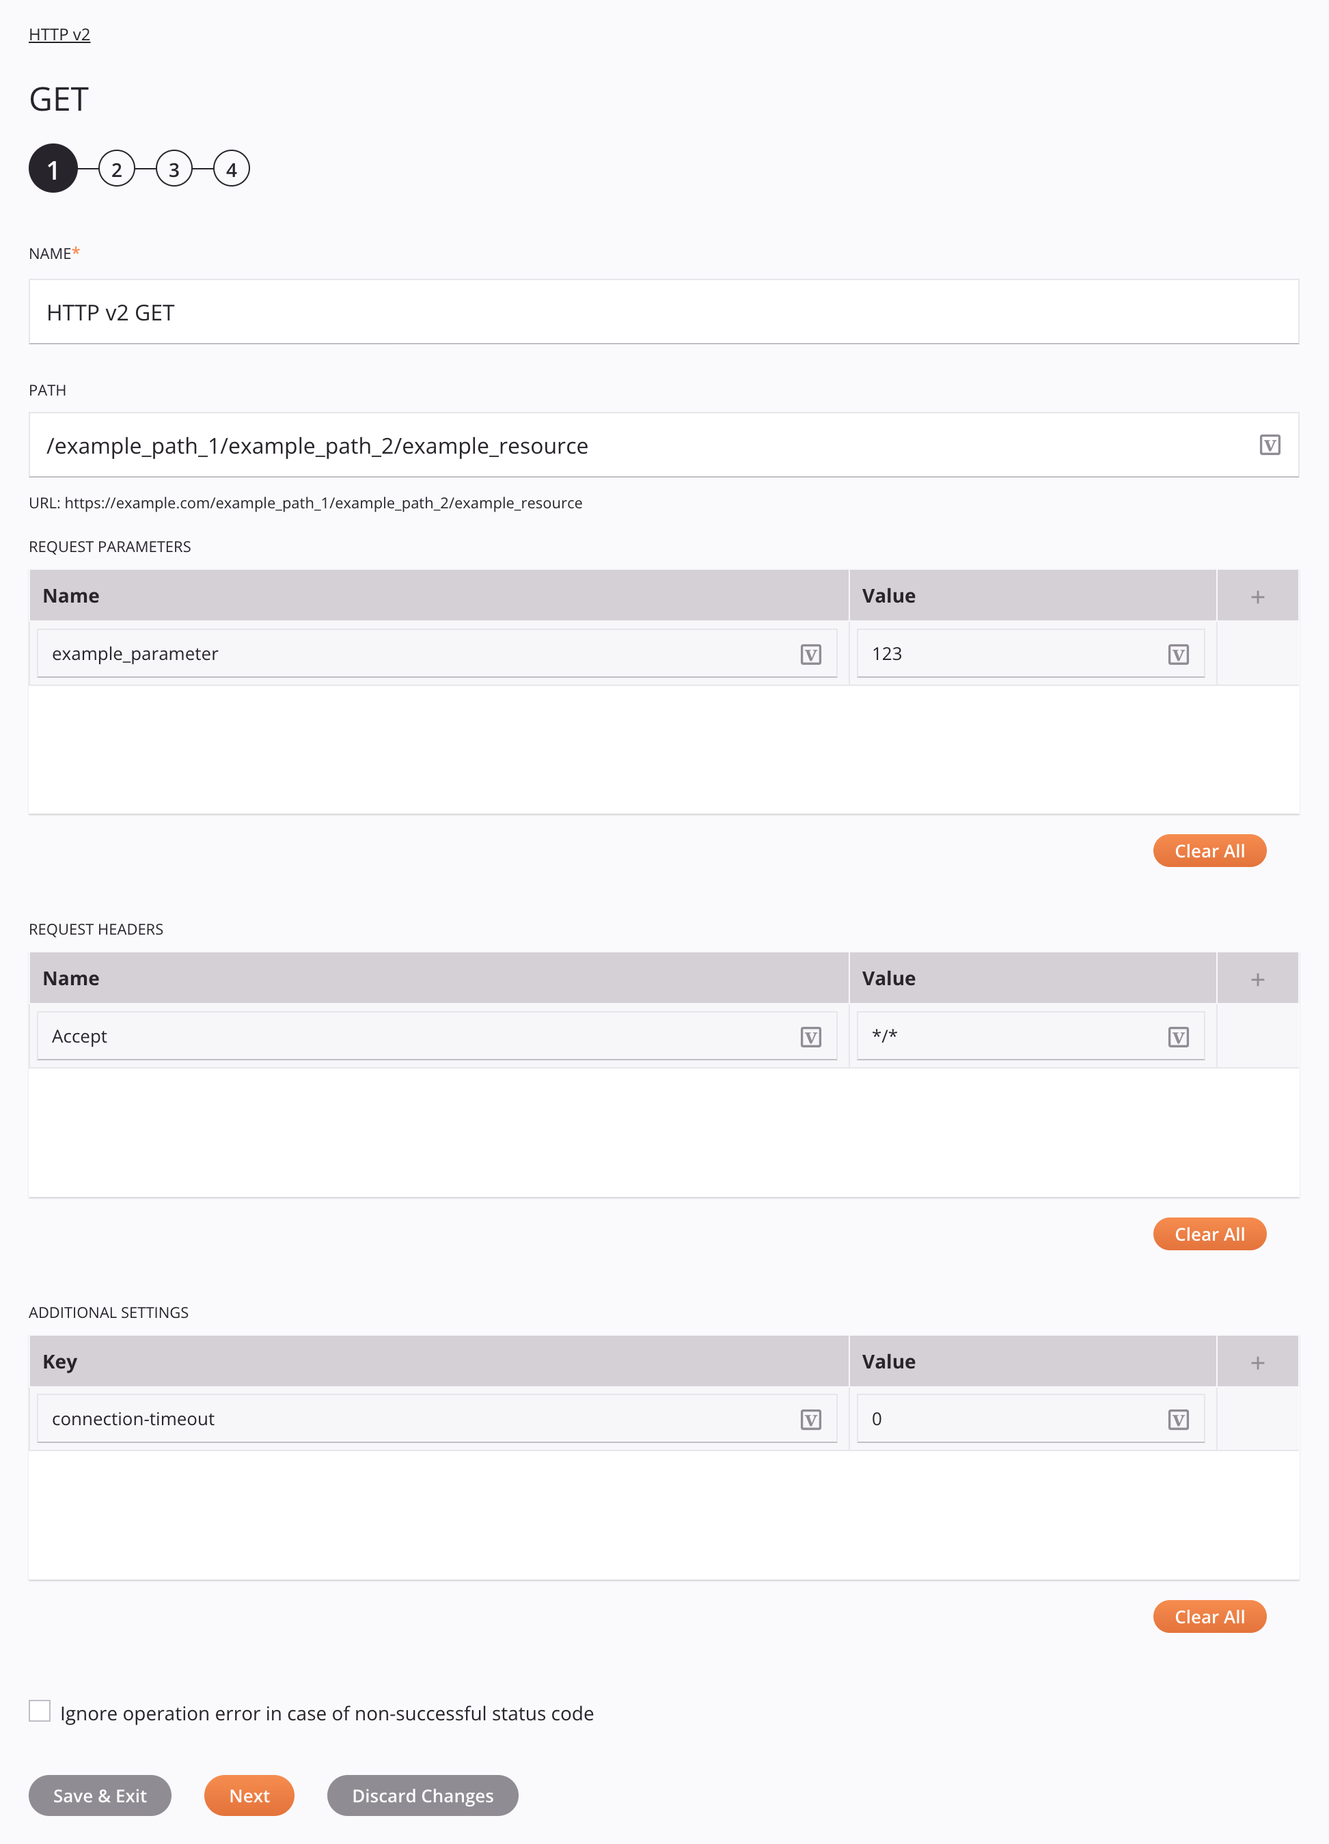Click the add parameter icon in REQUEST PARAMETERS
Screen dimensions: 1329x1844
(x=1257, y=596)
